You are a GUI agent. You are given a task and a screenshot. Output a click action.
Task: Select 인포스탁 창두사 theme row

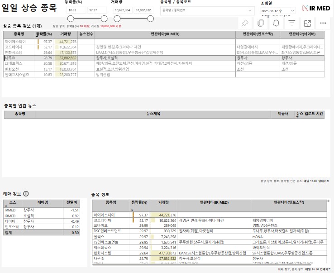point(42,227)
